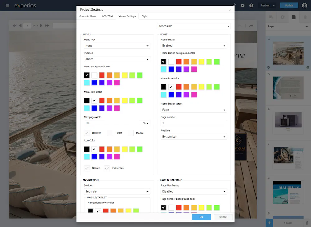Jump to last page in viewer toolbar
Viewport: 311px width, 227px height.
coord(47,25)
